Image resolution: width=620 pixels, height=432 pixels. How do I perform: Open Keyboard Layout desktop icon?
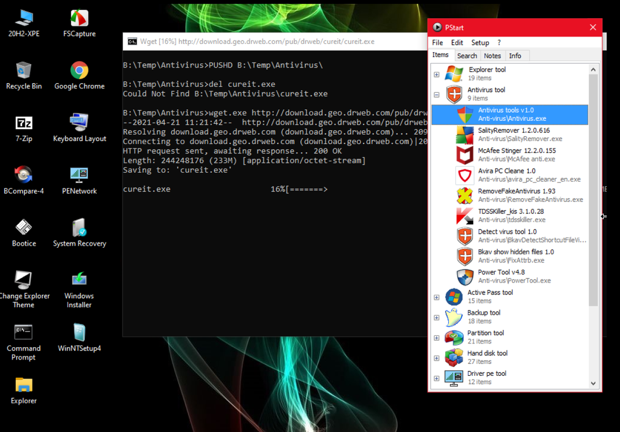pos(79,129)
